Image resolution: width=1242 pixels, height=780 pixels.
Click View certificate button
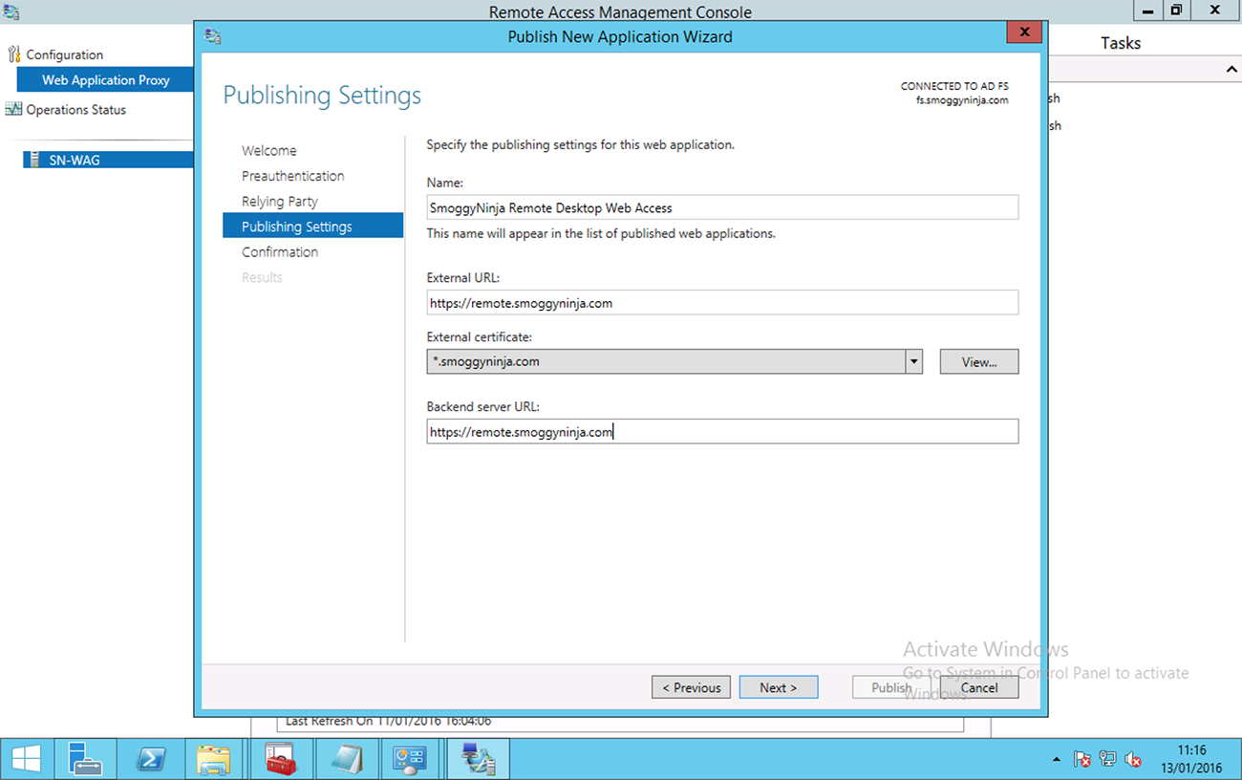pos(979,361)
